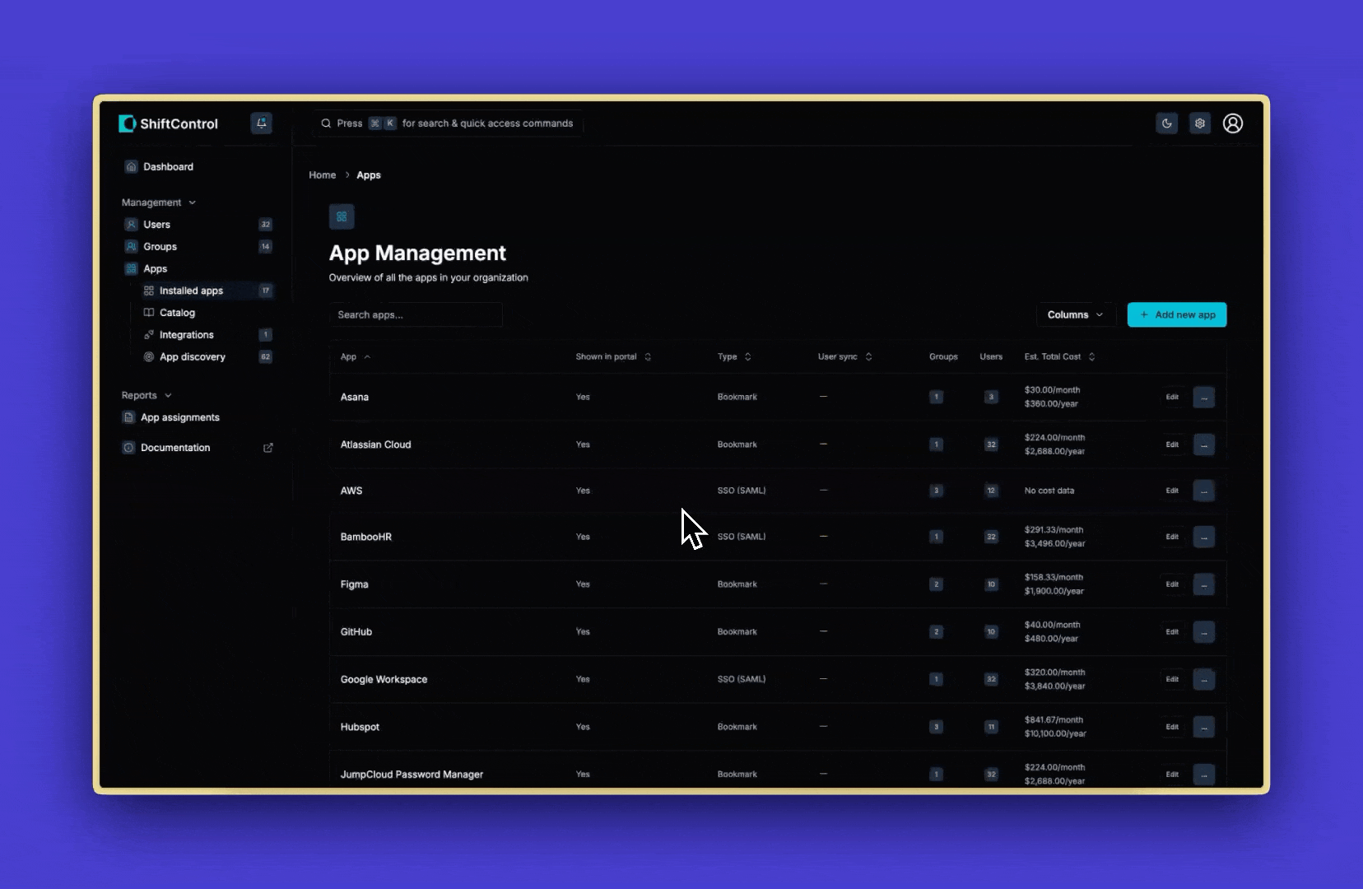
Task: Select Users in the sidebar
Action: pos(156,225)
